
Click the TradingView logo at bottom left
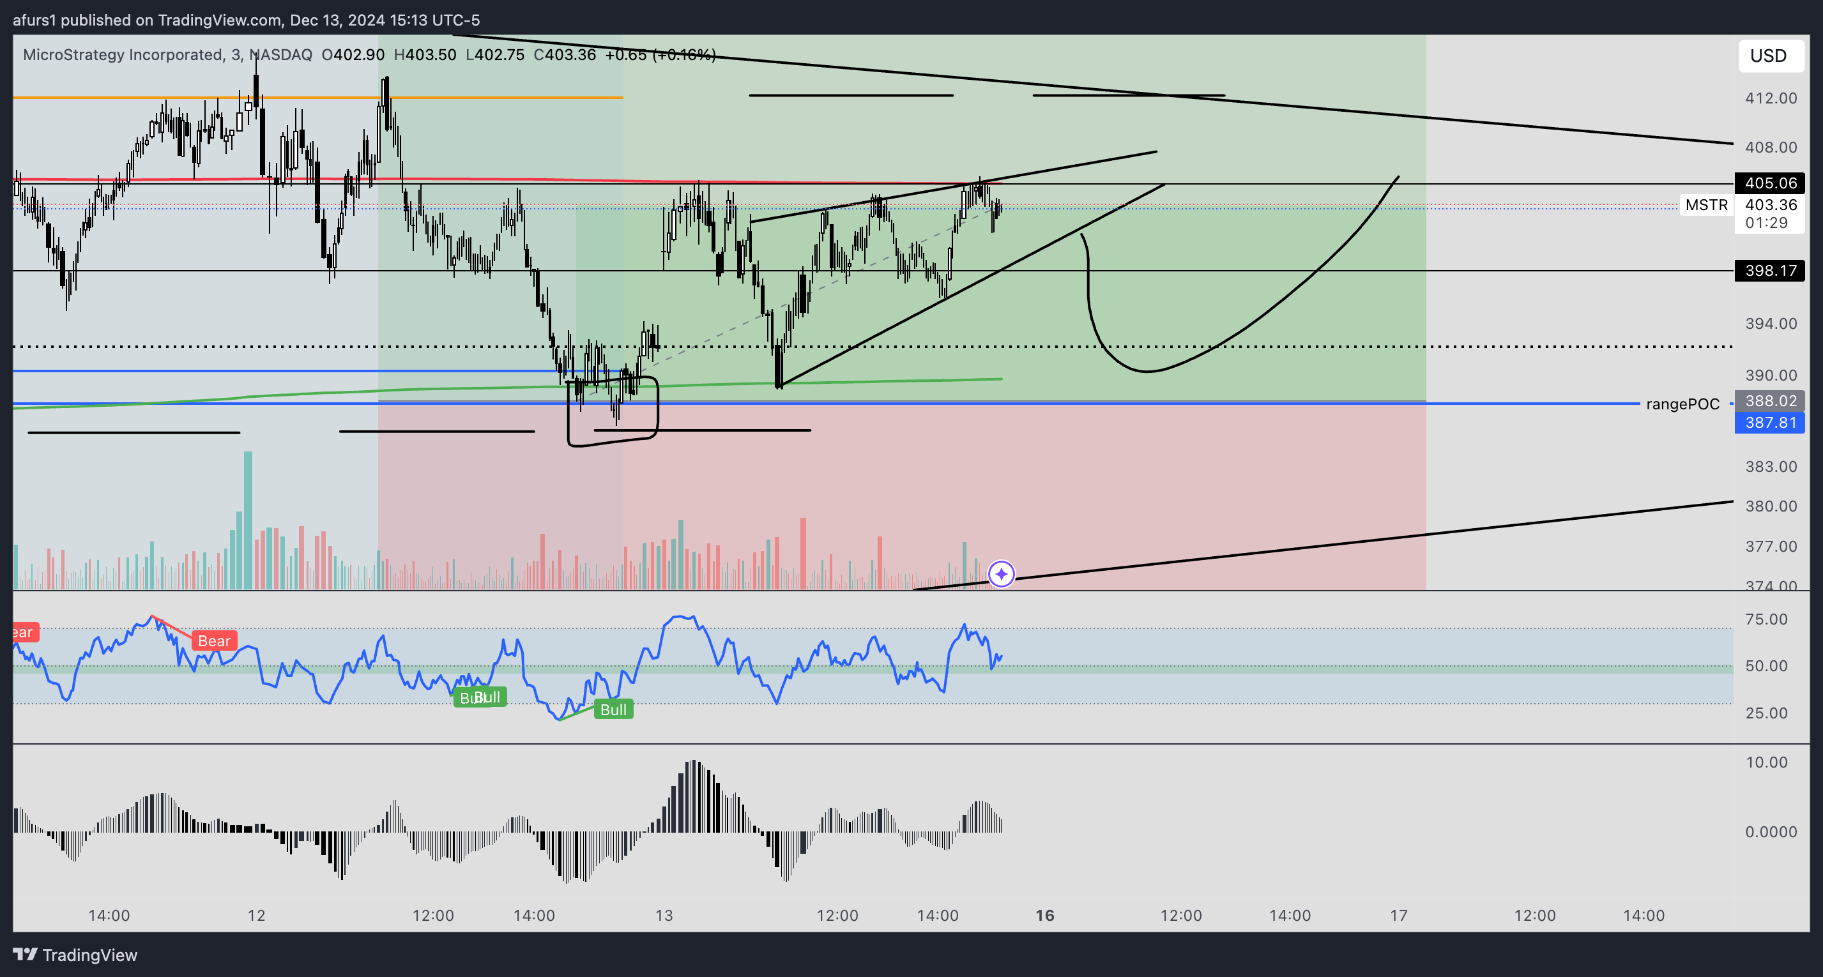point(75,955)
